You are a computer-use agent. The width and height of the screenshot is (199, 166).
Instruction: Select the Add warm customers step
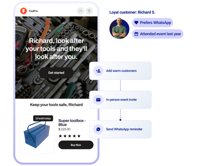(x=120, y=71)
